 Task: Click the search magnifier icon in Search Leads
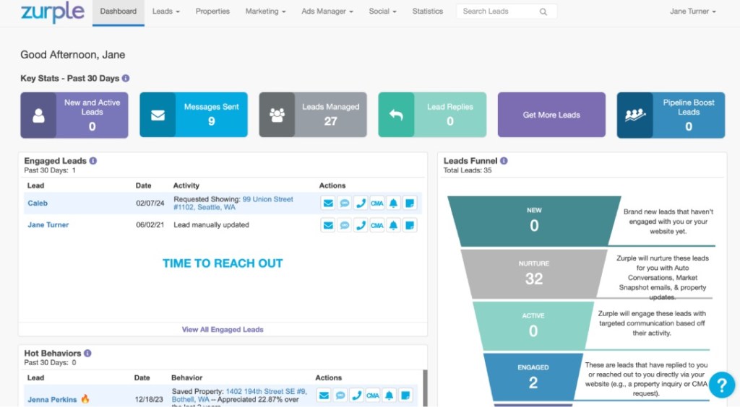coord(543,12)
